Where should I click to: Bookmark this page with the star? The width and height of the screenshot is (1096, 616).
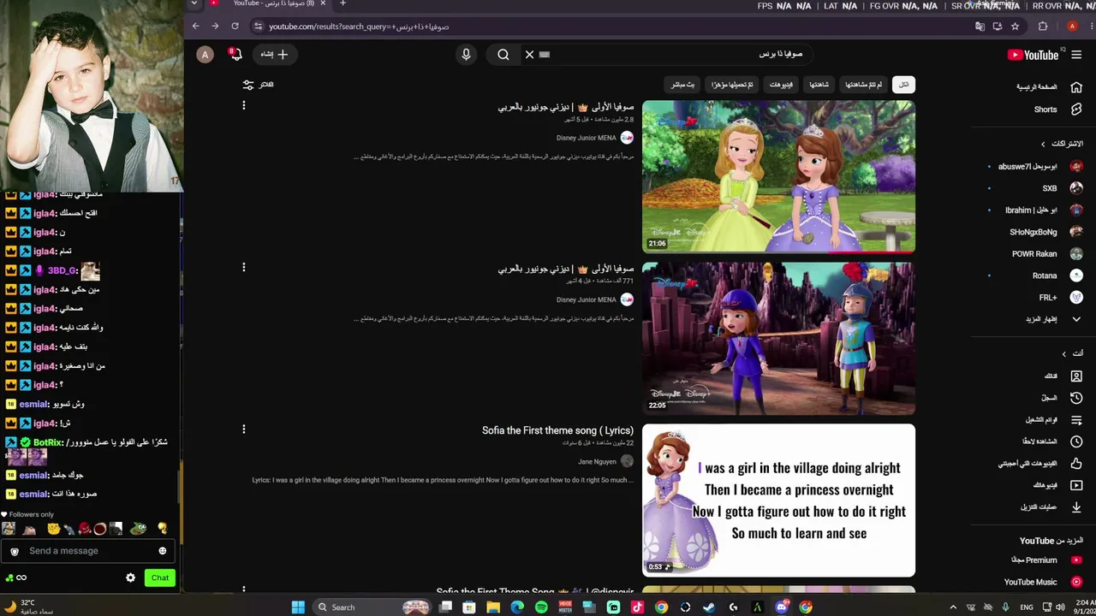[1015, 27]
